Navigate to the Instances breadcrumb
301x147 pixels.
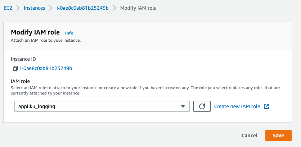(x=34, y=8)
